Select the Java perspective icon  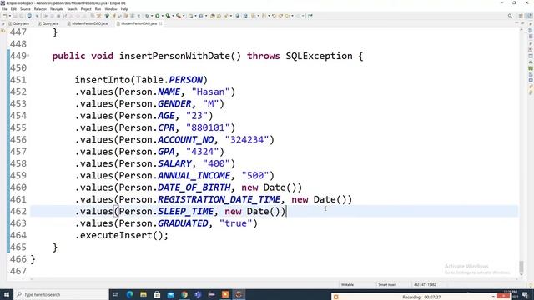530,16
